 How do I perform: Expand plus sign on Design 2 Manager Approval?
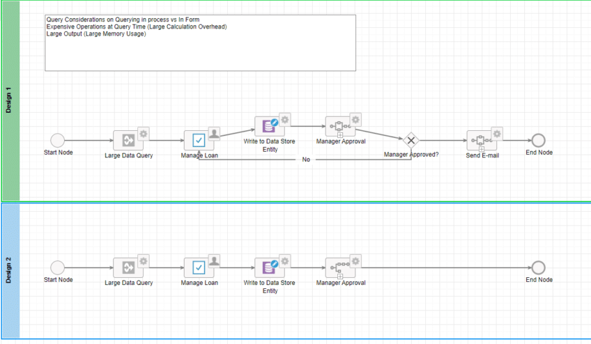[340, 276]
